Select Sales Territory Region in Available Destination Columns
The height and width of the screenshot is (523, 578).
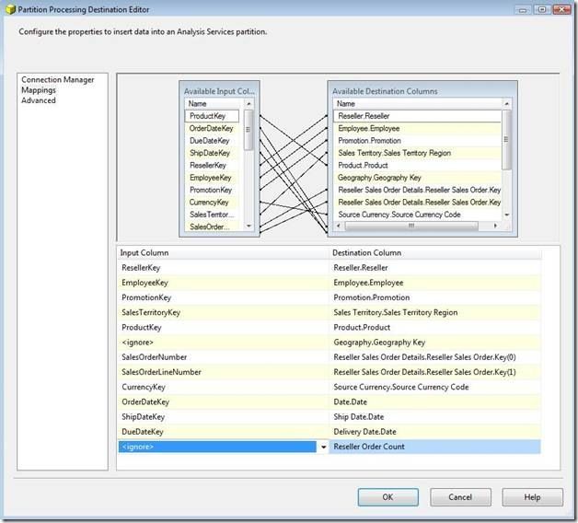point(417,153)
